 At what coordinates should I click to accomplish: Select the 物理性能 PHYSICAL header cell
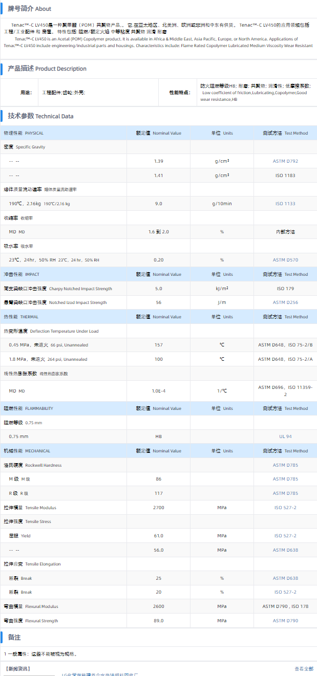64,133
